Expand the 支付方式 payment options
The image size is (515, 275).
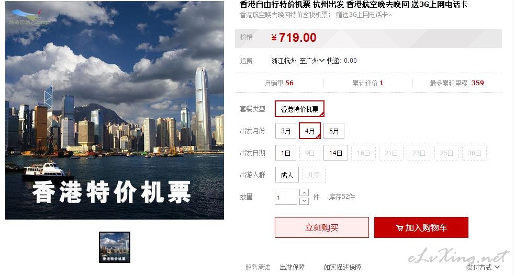click(x=483, y=268)
